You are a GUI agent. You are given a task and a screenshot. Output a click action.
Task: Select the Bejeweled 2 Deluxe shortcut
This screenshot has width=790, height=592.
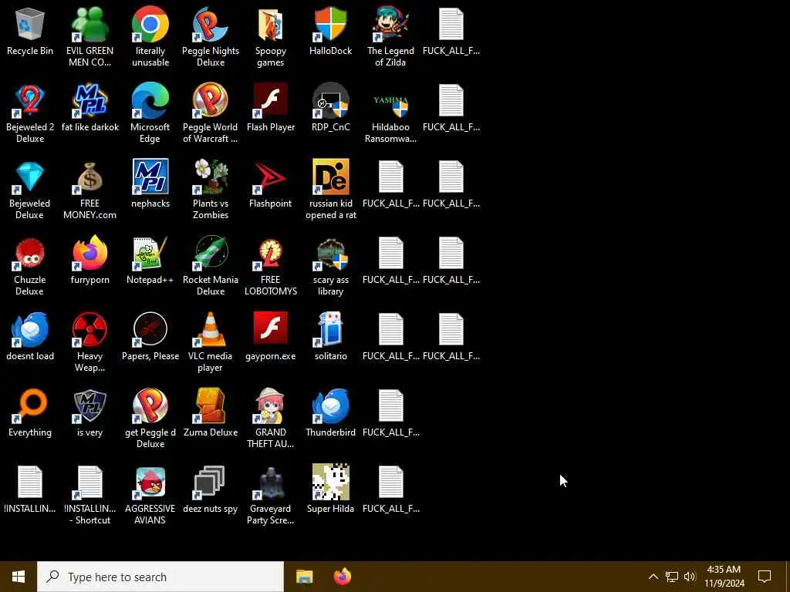pyautogui.click(x=30, y=113)
